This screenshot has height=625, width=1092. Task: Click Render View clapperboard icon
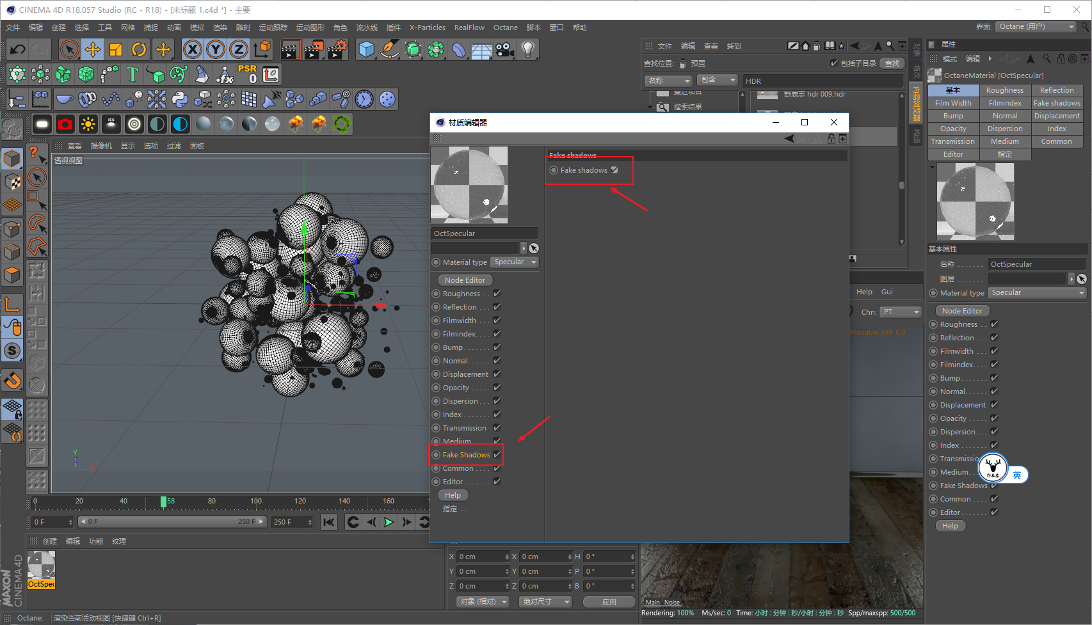tap(290, 49)
